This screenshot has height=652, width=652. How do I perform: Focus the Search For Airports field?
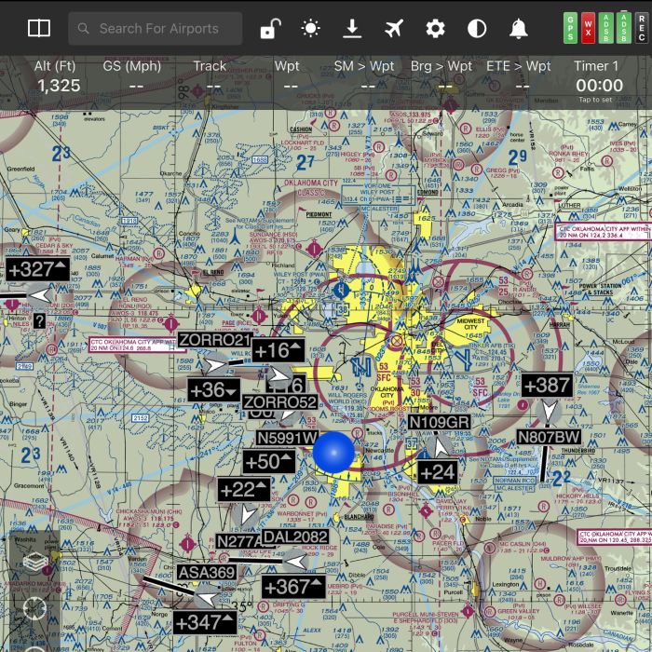[x=156, y=28]
